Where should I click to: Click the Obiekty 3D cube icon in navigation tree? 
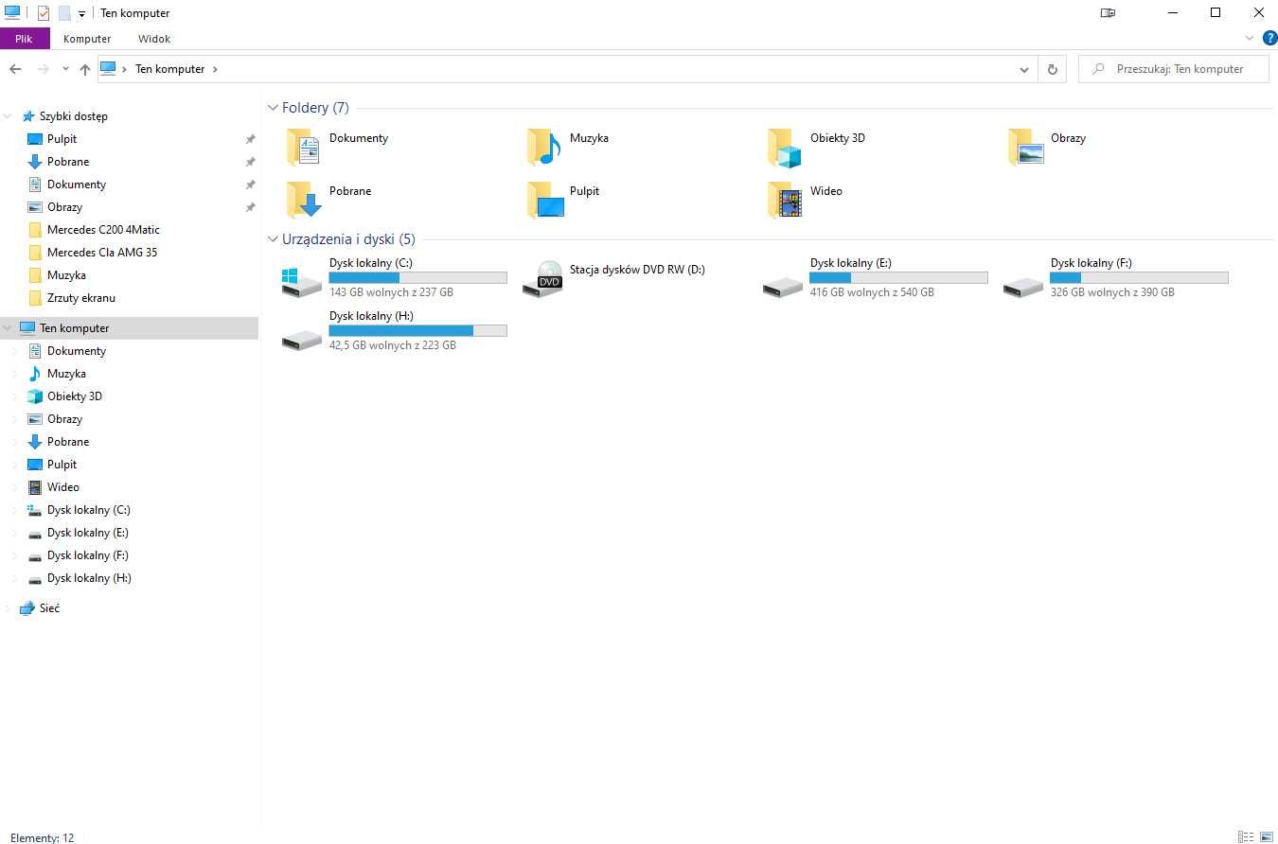[x=35, y=396]
